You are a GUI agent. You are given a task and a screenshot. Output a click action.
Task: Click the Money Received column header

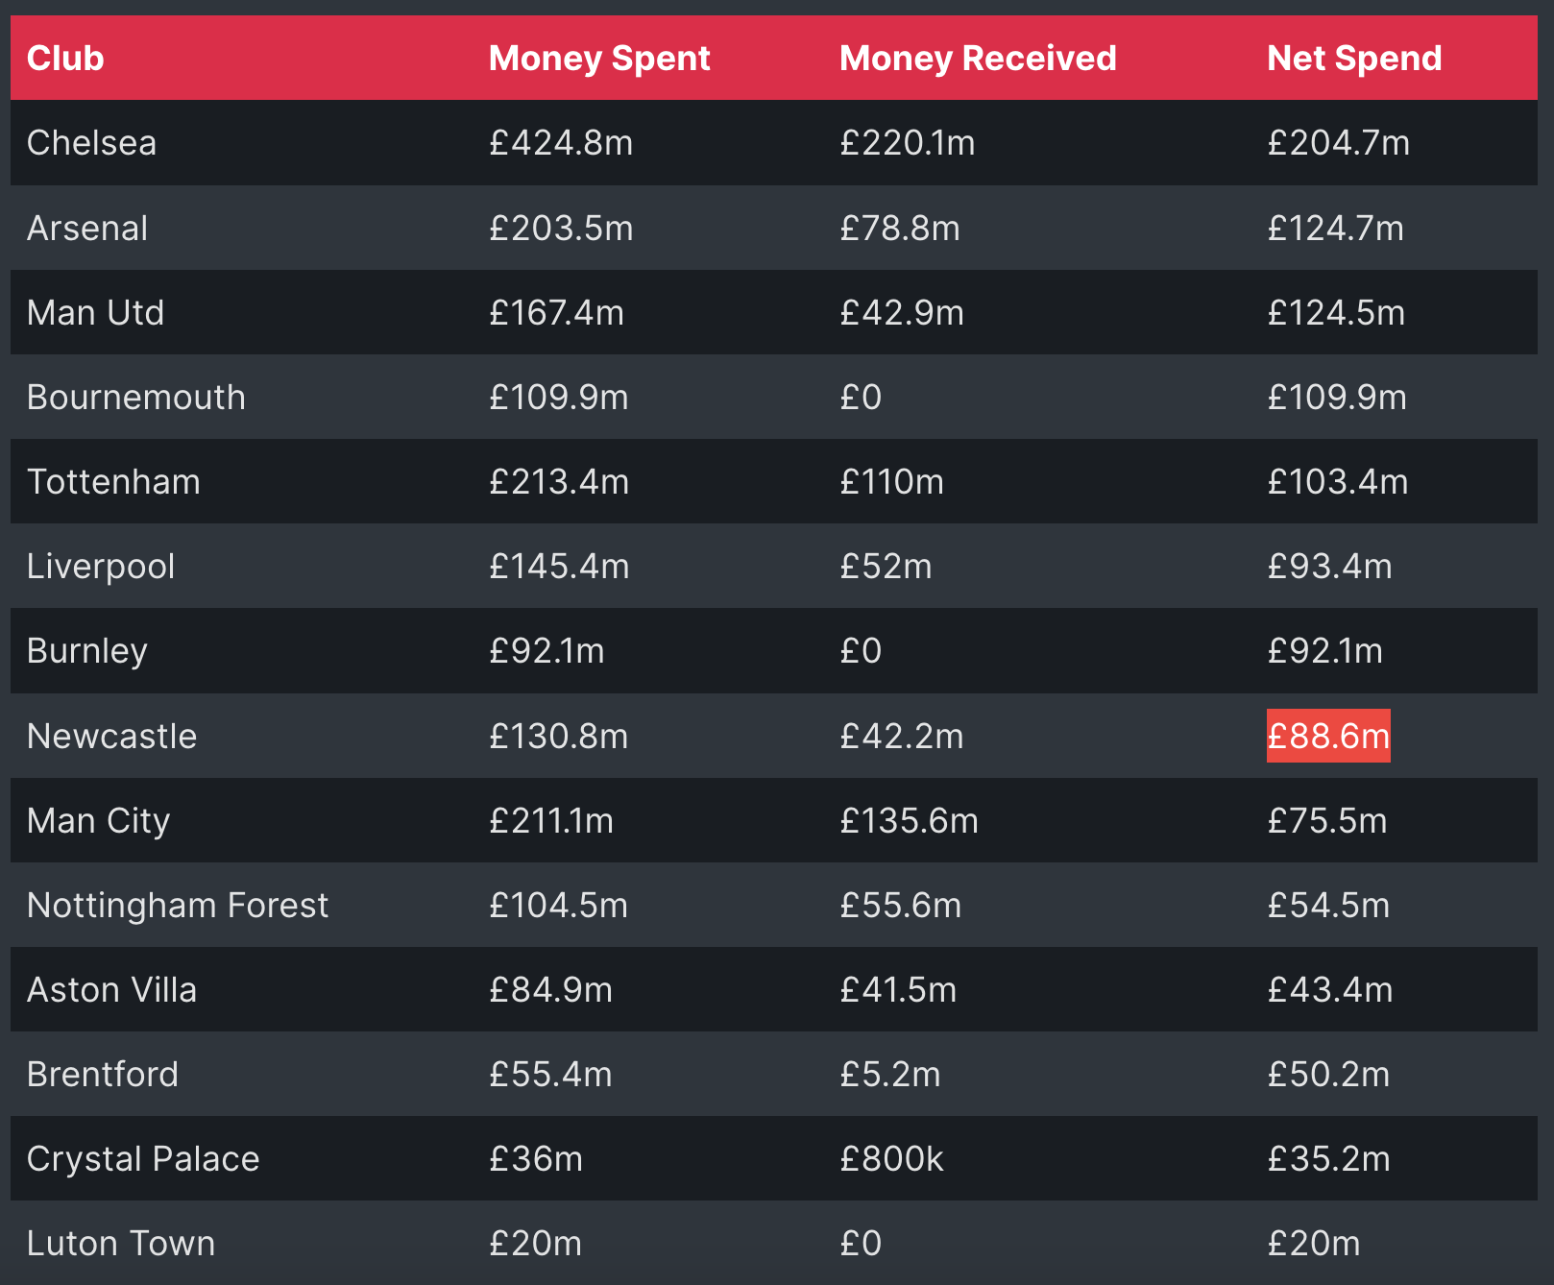[x=978, y=59]
